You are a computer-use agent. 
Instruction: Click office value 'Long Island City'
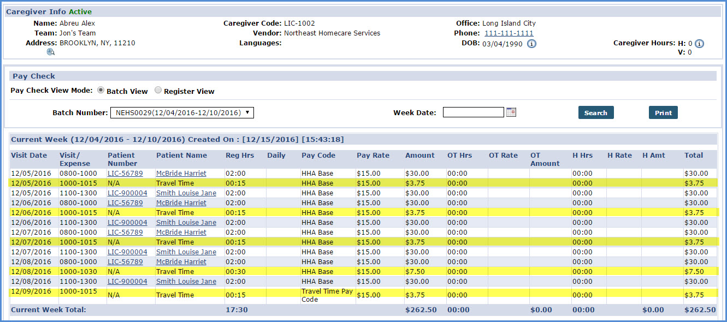[x=509, y=23]
